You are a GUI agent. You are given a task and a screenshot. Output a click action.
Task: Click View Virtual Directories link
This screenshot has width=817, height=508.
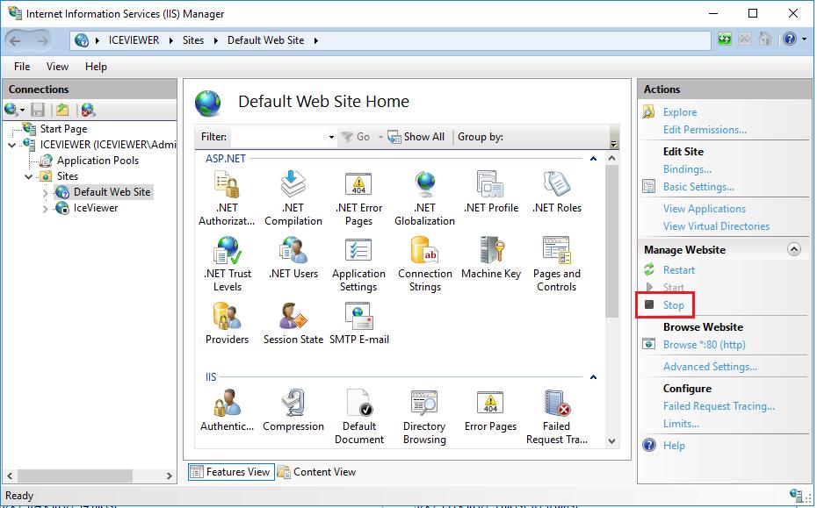(717, 226)
